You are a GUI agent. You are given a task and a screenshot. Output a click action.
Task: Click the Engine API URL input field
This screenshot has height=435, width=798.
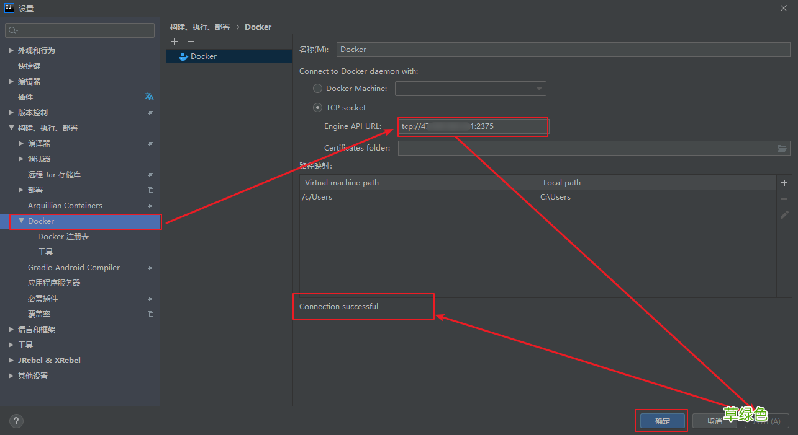click(x=472, y=126)
